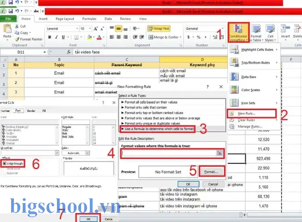The width and height of the screenshot is (302, 222).
Task: Open the number format dropdown showing General
Action: (223, 29)
